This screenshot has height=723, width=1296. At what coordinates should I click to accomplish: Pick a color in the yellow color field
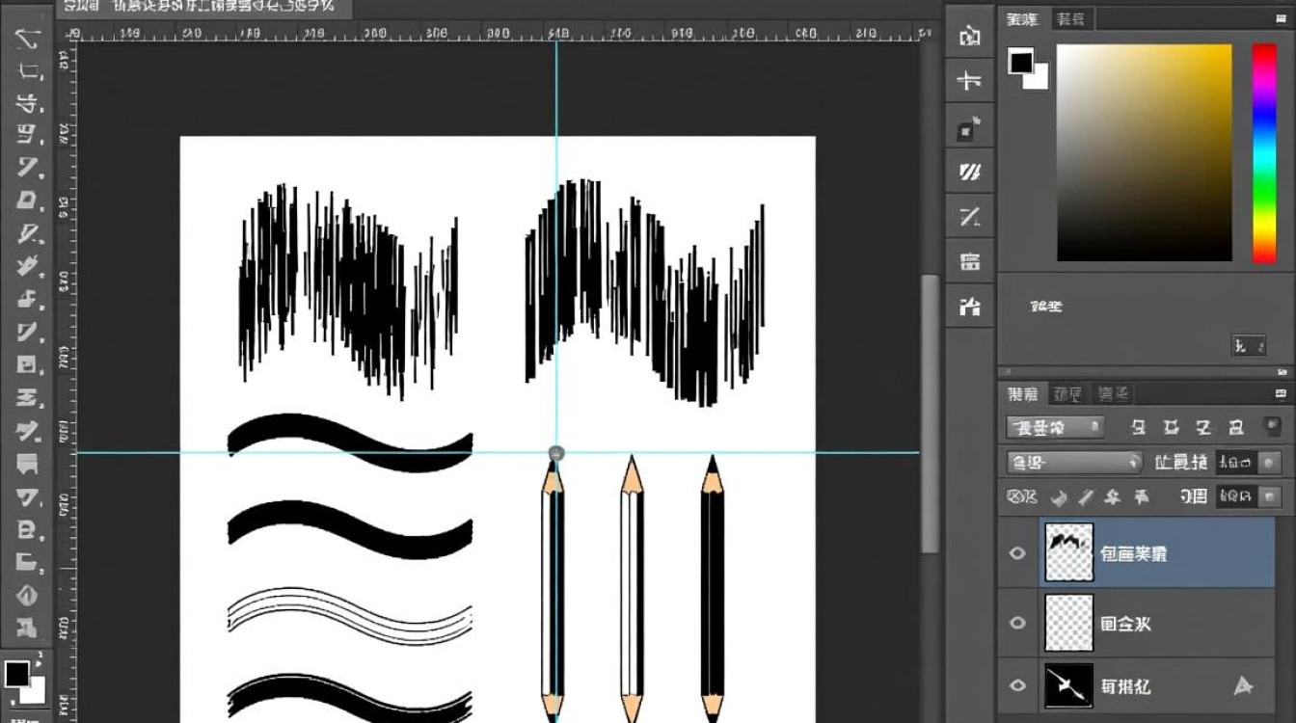tap(1145, 152)
